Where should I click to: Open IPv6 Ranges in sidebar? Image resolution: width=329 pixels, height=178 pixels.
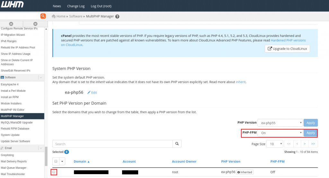(9, 41)
